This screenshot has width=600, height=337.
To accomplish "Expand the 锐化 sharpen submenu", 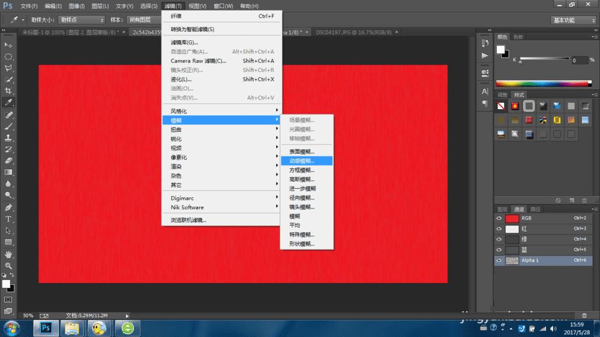I will (x=221, y=139).
